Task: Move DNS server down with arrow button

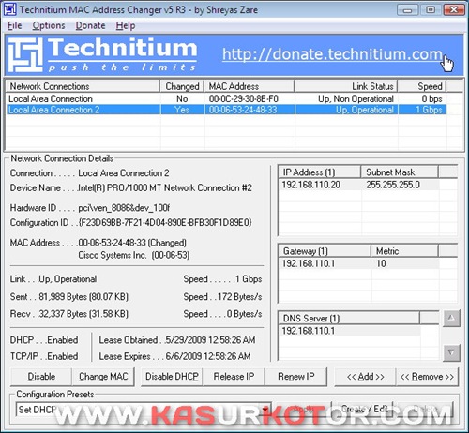Action: (451, 352)
